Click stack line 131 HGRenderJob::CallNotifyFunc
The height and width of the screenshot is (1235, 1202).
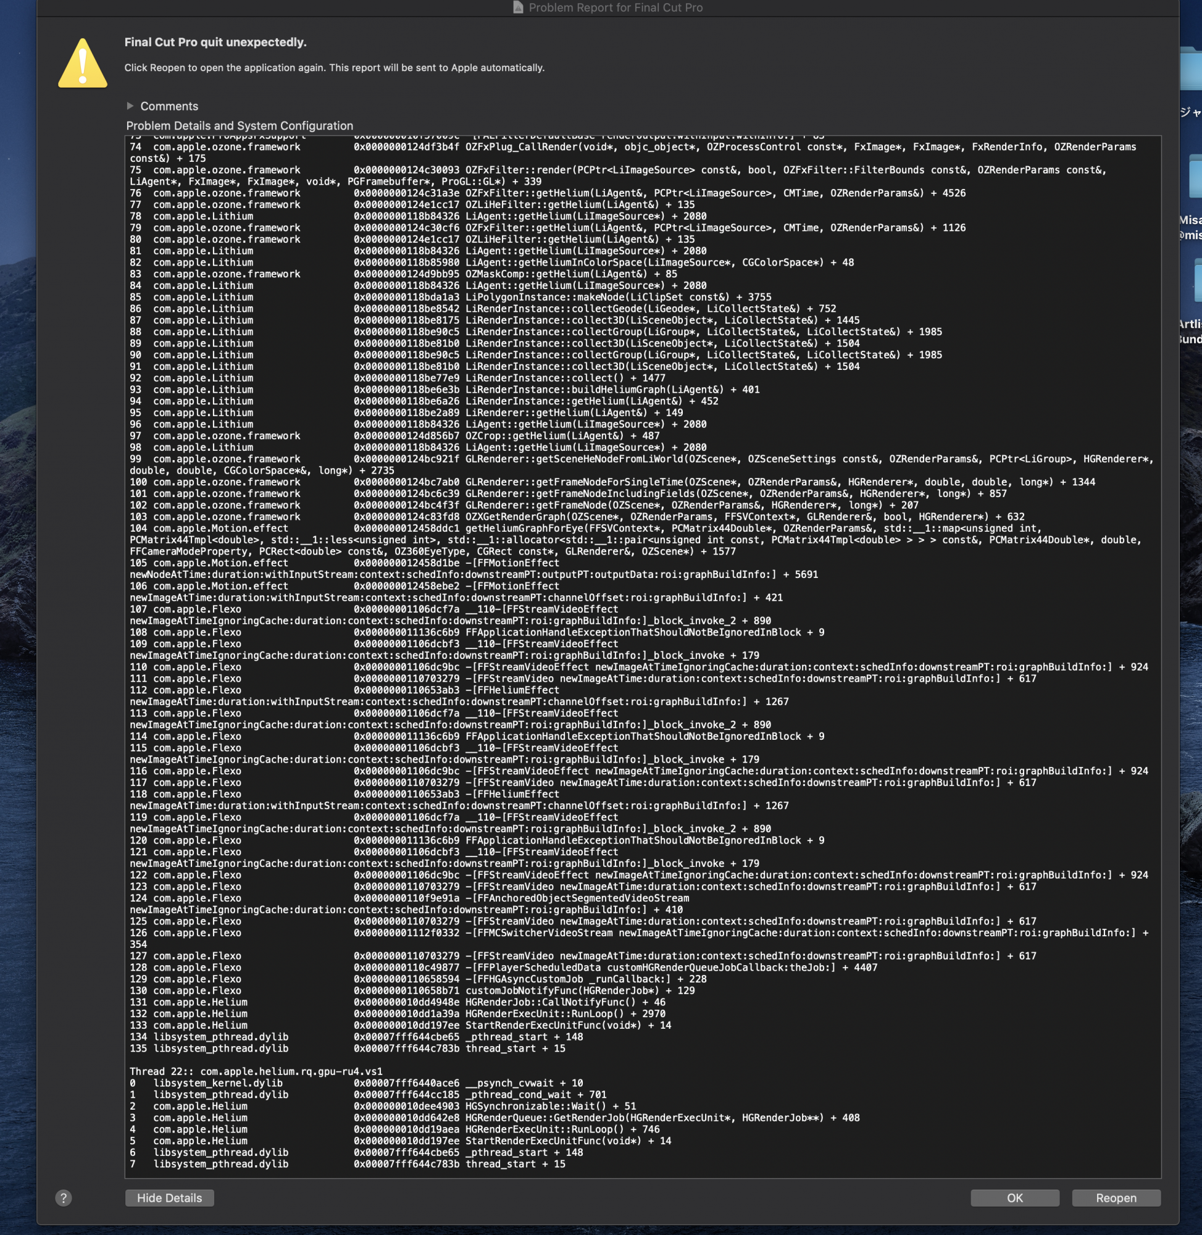(398, 1002)
